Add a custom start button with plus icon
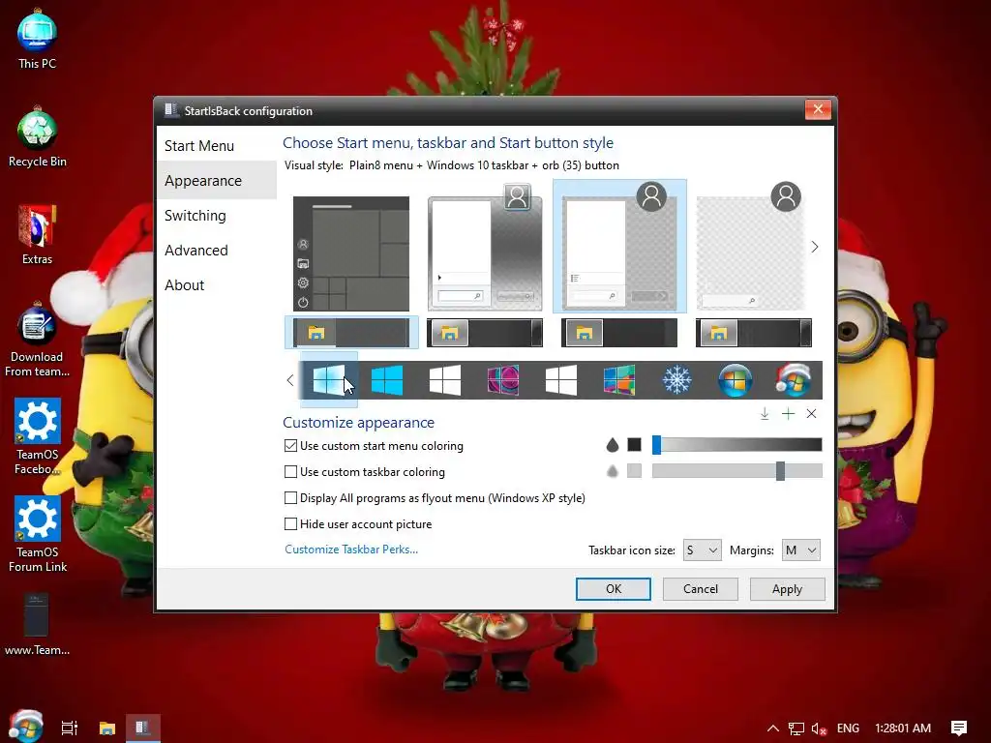 tap(788, 414)
